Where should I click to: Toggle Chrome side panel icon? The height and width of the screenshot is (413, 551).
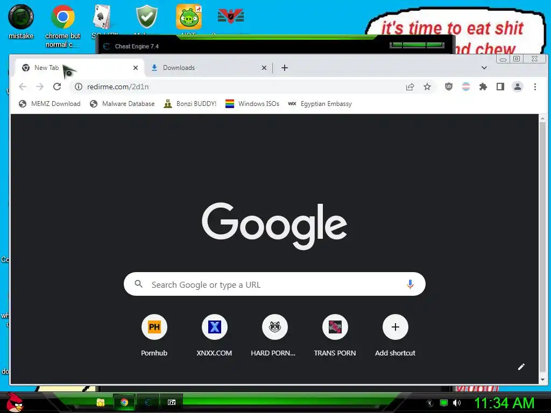pyautogui.click(x=500, y=87)
